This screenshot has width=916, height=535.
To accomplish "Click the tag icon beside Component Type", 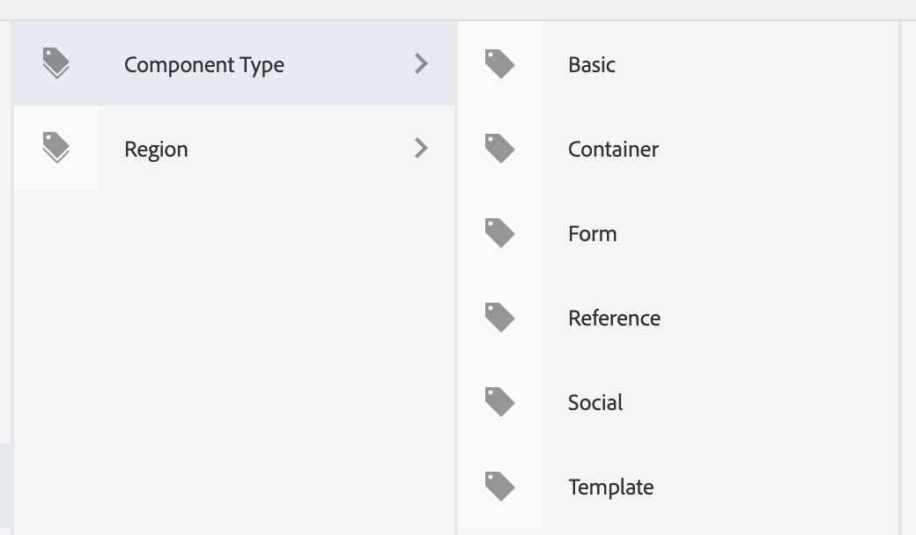I will tap(56, 63).
